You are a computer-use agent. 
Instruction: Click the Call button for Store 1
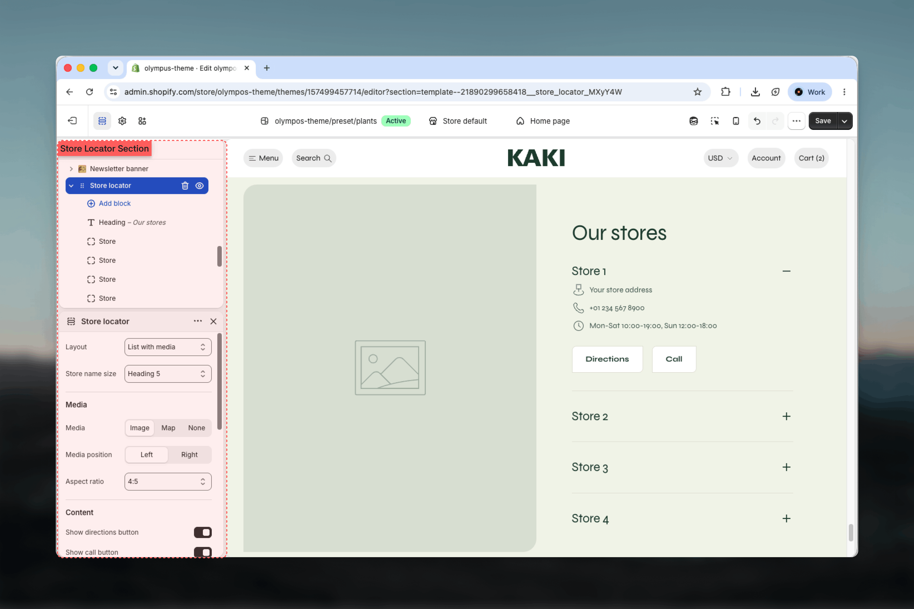(674, 359)
